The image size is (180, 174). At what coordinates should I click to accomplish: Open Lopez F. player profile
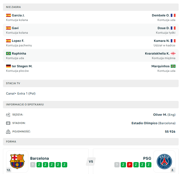pyautogui.click(x=18, y=41)
